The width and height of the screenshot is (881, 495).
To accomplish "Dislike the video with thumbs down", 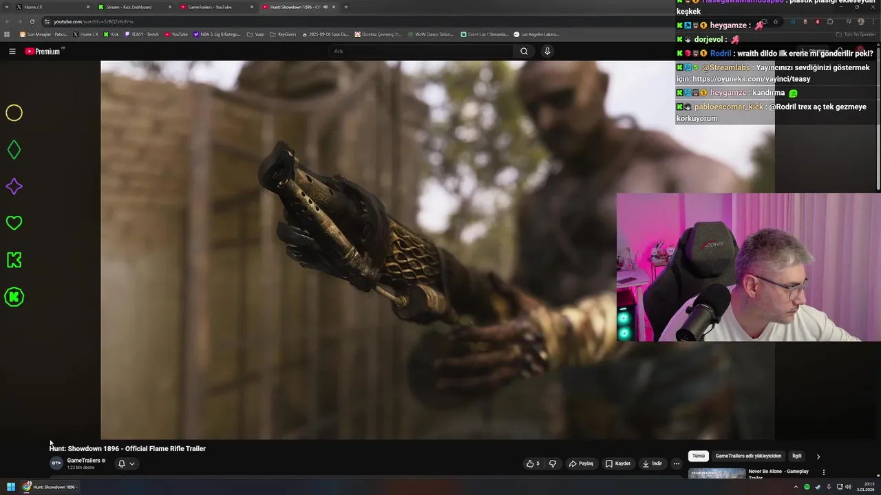I will [x=553, y=463].
